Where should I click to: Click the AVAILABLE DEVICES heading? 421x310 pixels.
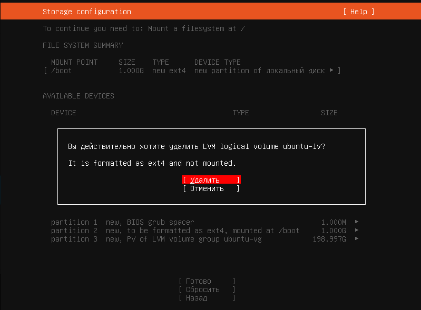click(x=79, y=96)
